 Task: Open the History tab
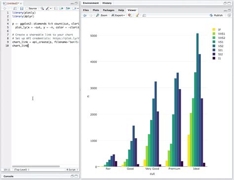107,3
